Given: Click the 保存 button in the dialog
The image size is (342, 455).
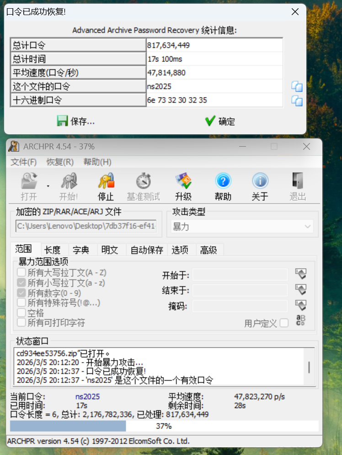Looking at the screenshot, I should (x=76, y=121).
